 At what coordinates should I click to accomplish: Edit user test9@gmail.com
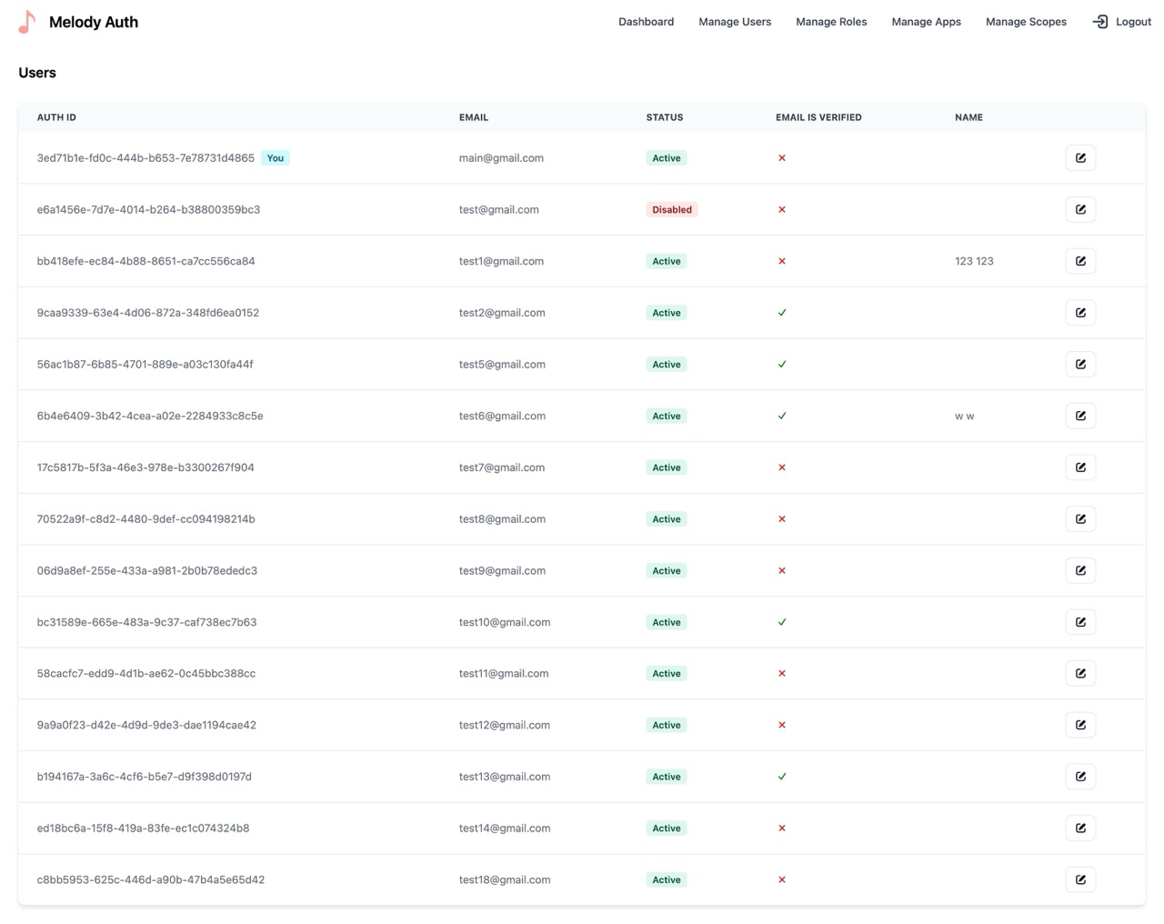(1080, 571)
